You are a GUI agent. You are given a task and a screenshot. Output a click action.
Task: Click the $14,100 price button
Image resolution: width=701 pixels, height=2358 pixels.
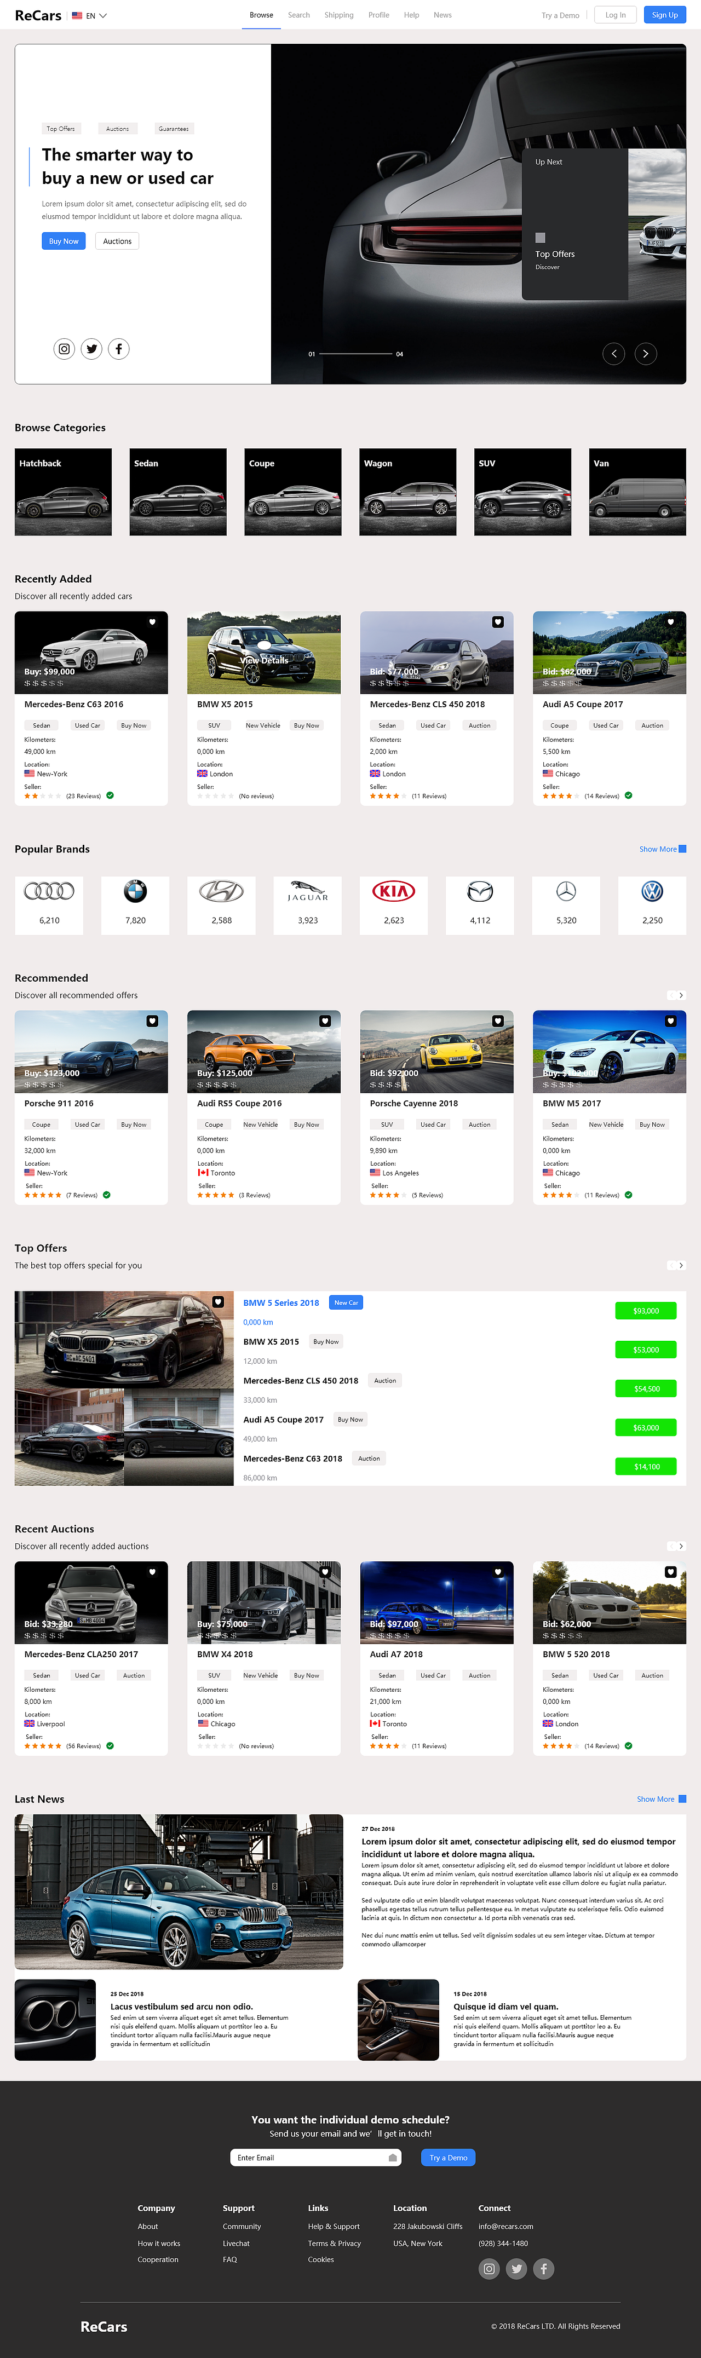(646, 1466)
